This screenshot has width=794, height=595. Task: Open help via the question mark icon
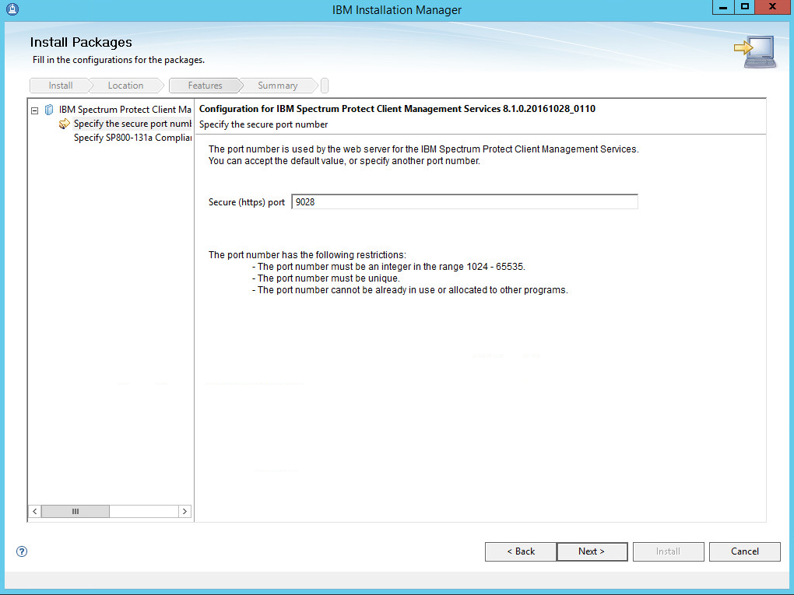pyautogui.click(x=22, y=551)
